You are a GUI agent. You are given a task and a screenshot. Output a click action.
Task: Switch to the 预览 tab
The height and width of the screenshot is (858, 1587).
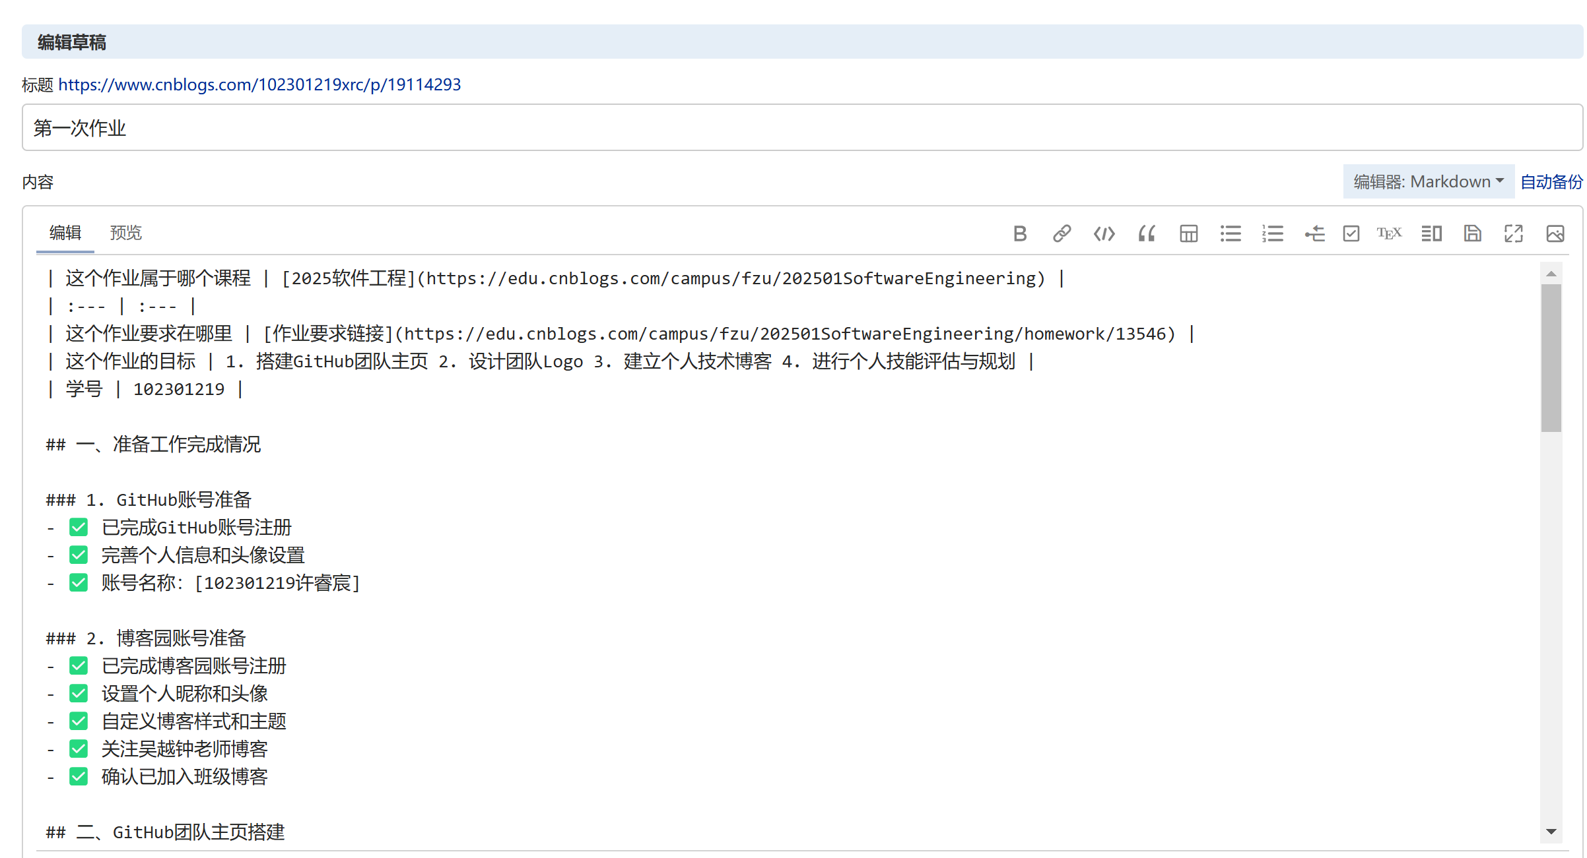click(125, 233)
